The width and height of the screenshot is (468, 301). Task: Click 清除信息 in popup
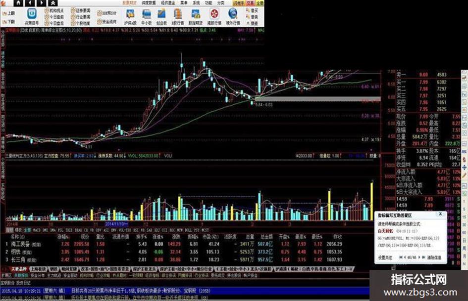(434, 258)
